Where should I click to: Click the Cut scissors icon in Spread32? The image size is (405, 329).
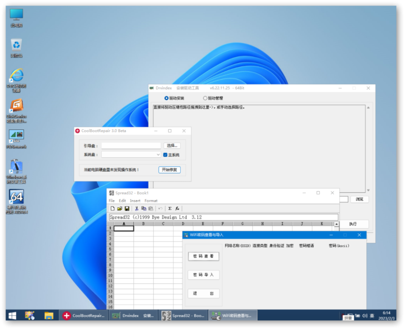(x=136, y=208)
